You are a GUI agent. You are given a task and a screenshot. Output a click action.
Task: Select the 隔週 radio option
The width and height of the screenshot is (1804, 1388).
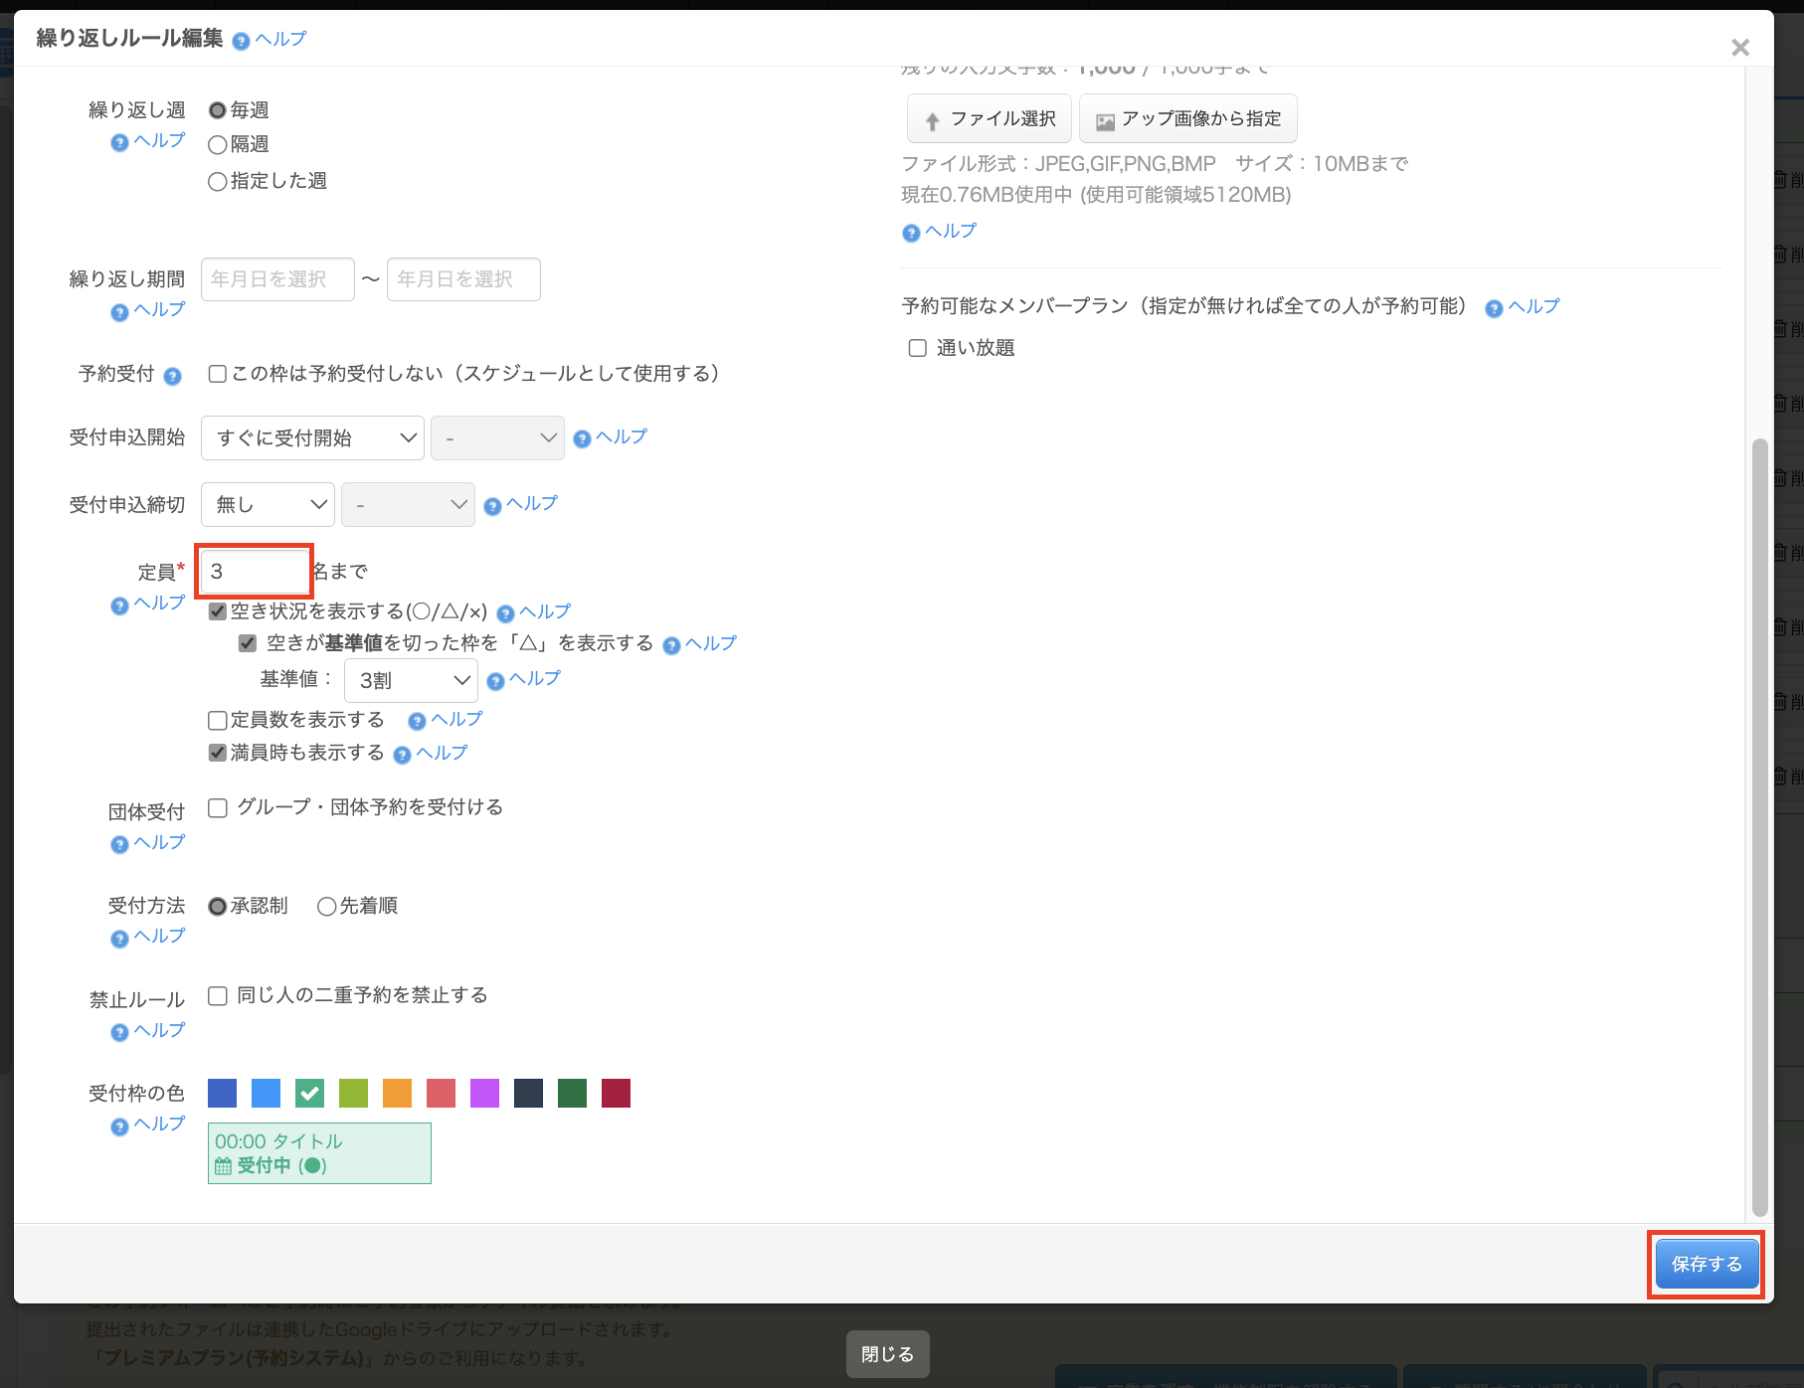pos(217,145)
